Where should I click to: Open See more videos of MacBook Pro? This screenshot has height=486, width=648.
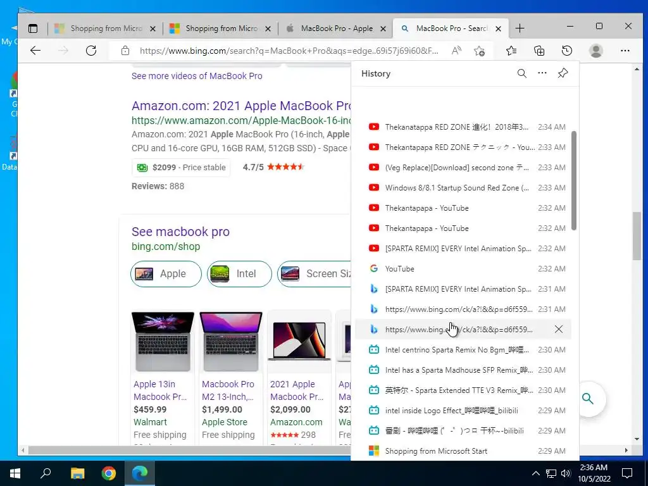[x=197, y=76]
